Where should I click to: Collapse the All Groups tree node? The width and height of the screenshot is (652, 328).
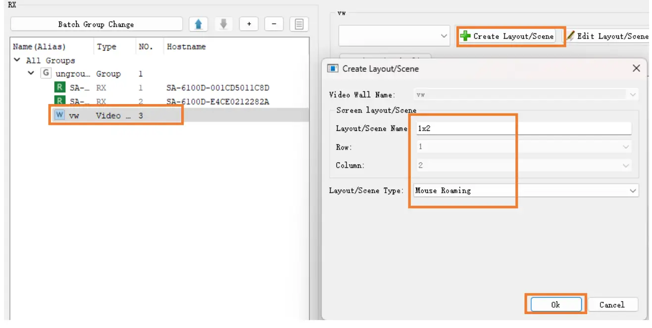17,60
